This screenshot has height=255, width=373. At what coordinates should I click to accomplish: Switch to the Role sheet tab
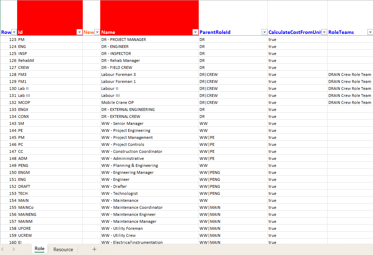pyautogui.click(x=39, y=249)
